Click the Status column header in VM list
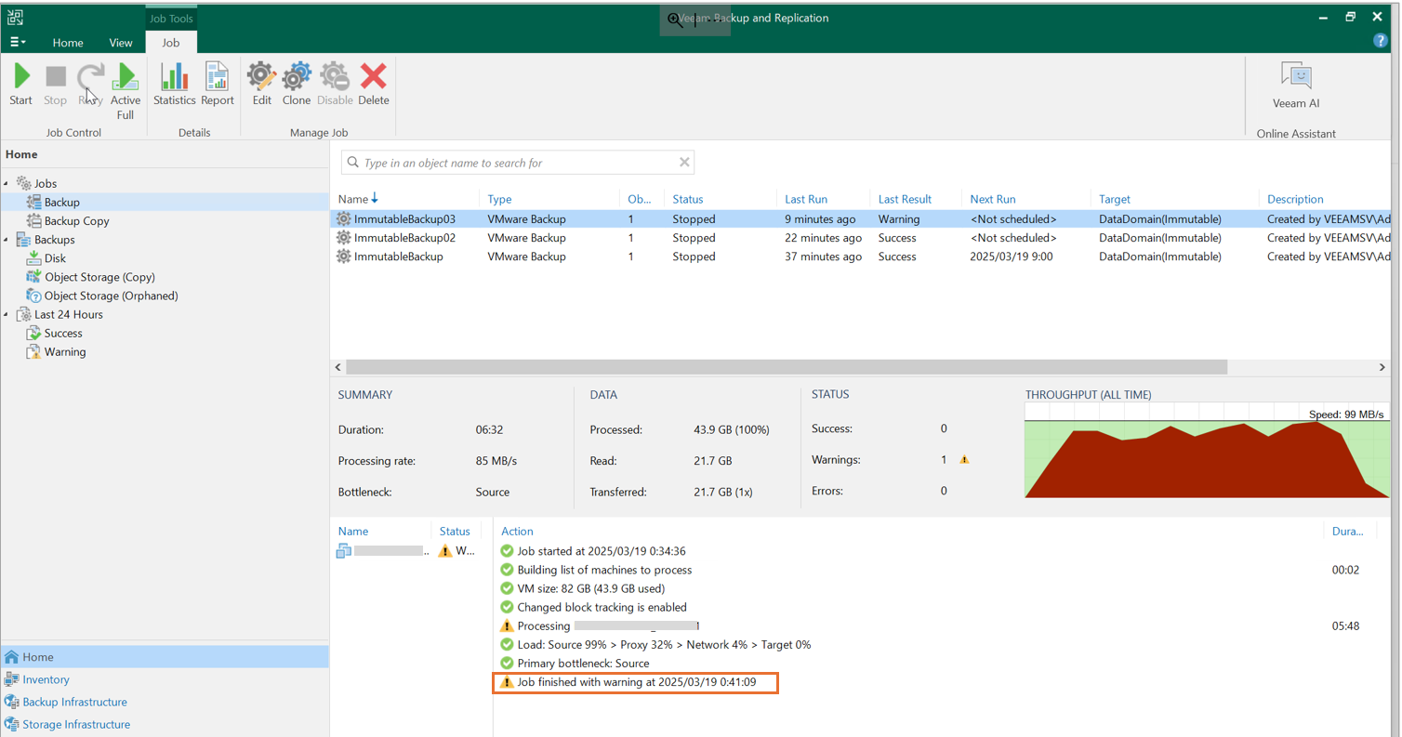This screenshot has width=1402, height=737. [455, 532]
